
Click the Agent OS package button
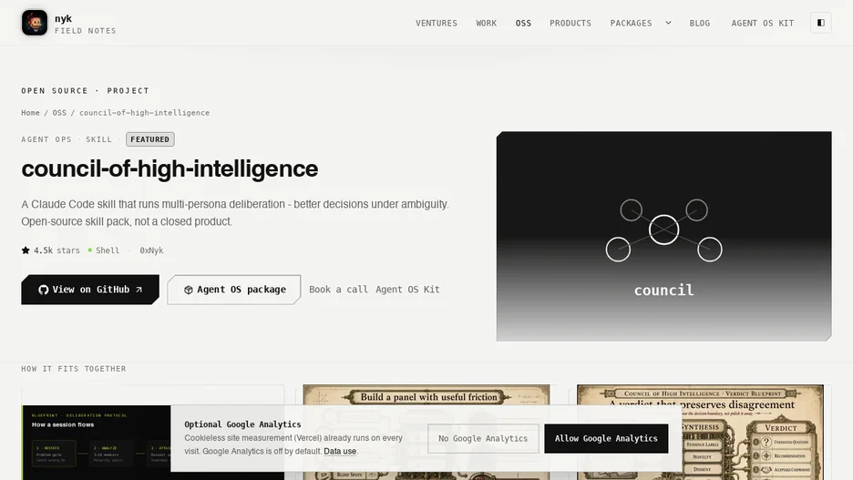tap(234, 290)
